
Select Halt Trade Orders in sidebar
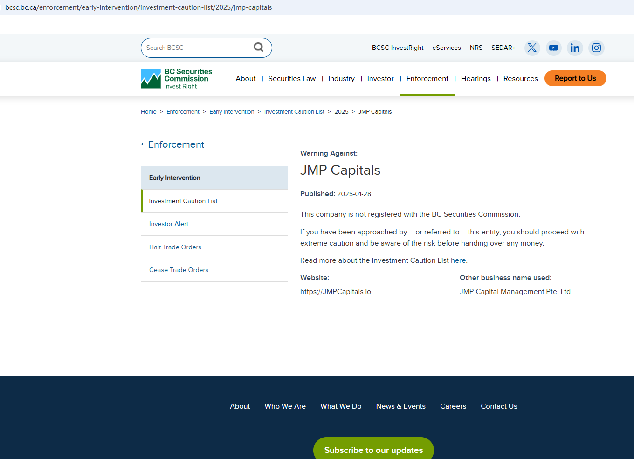pyautogui.click(x=175, y=247)
